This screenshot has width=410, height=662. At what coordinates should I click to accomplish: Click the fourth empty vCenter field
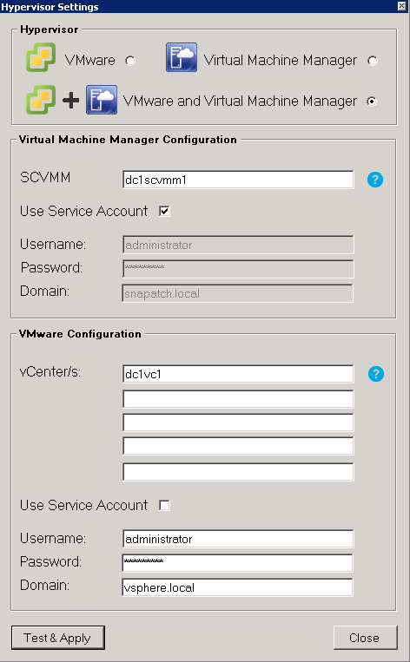238,446
